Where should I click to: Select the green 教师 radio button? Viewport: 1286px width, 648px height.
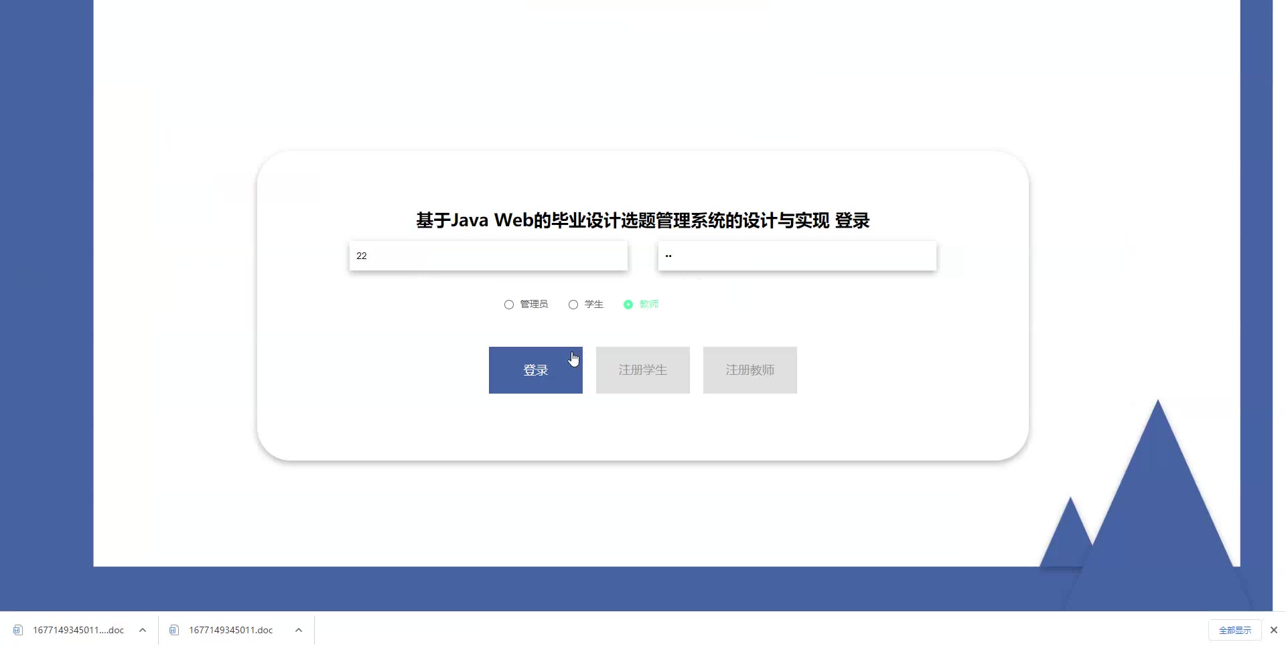[628, 305]
